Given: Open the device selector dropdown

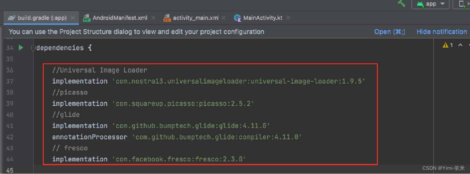Looking at the screenshot, I should click(462, 4).
